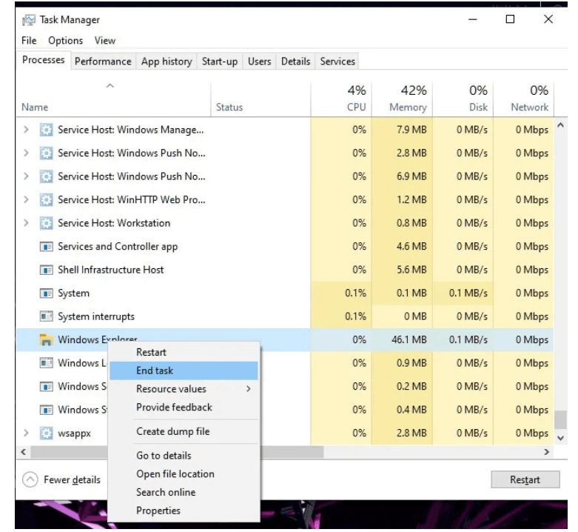The width and height of the screenshot is (578, 532).
Task: Switch to the Start-up tab
Action: [x=219, y=61]
